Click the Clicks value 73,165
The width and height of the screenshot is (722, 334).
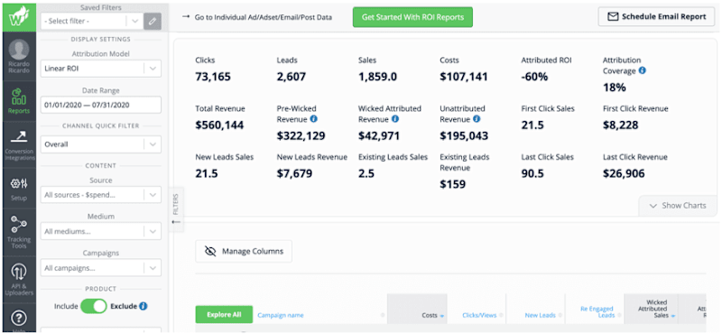pyautogui.click(x=213, y=77)
